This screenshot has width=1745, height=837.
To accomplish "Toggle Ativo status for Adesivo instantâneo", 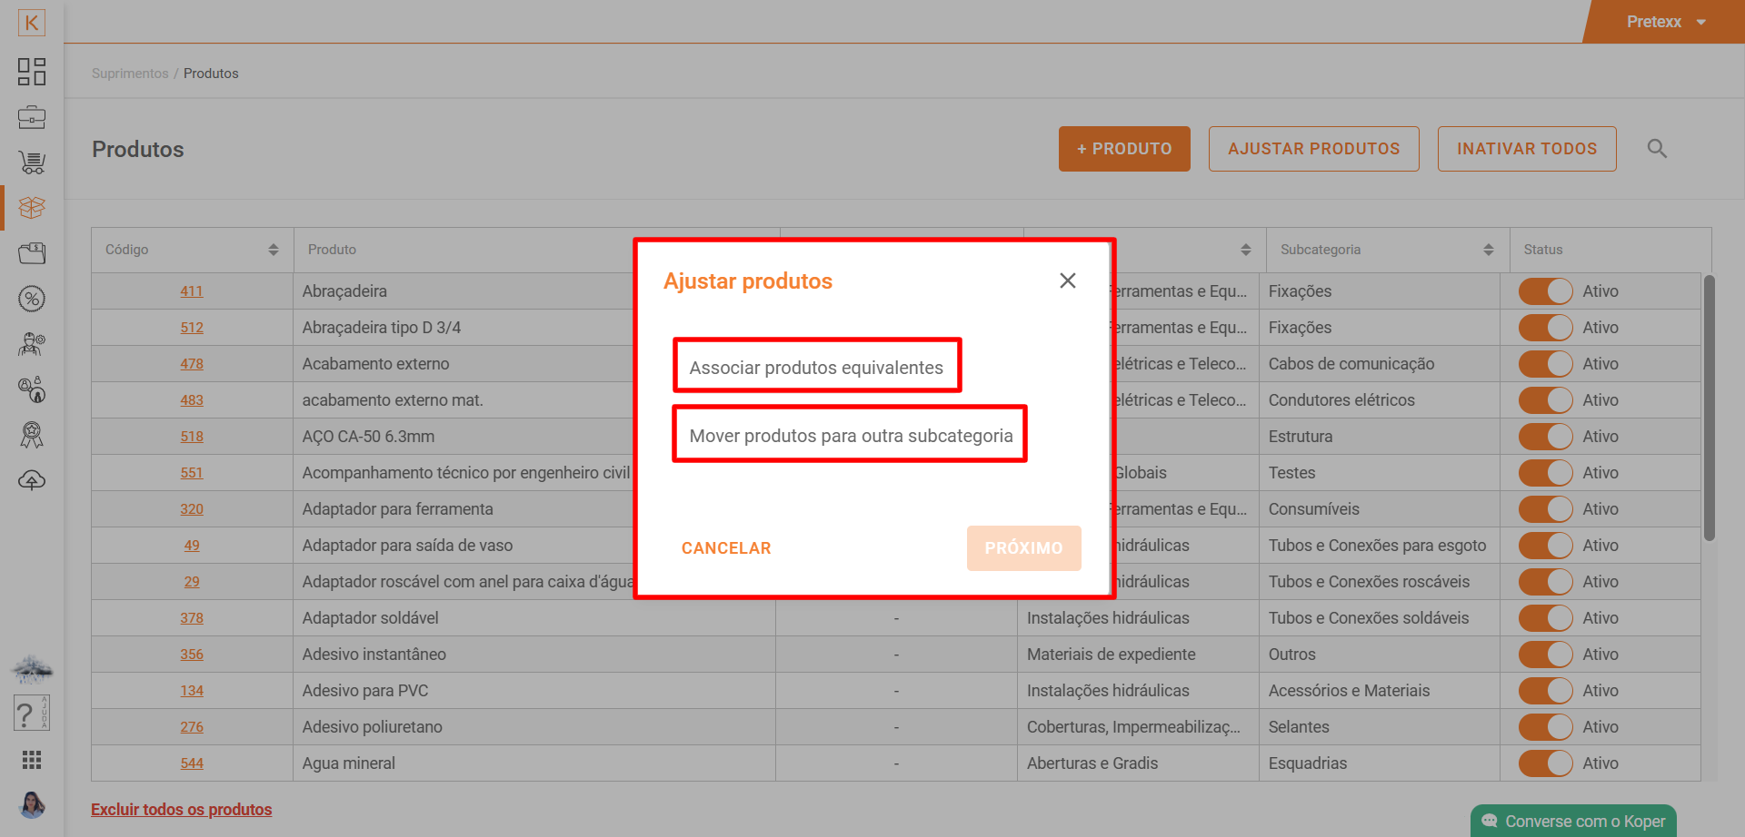I will coord(1545,655).
